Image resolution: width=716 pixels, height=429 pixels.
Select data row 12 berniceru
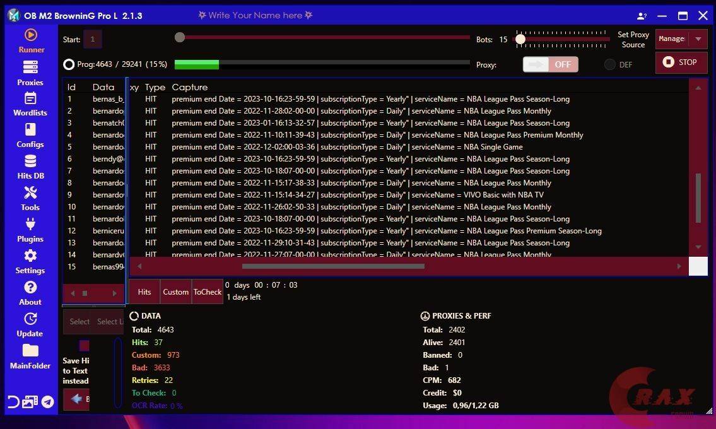click(x=94, y=231)
